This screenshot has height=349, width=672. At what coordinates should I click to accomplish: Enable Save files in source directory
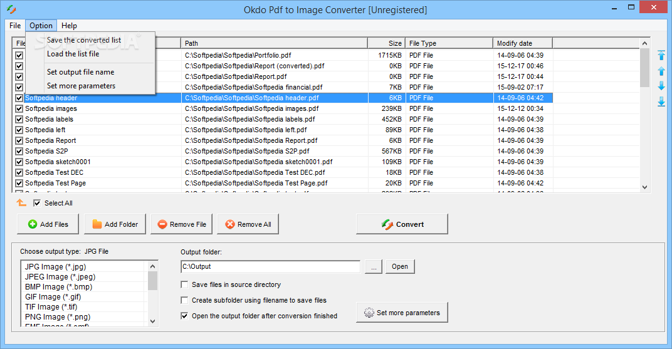tap(184, 284)
